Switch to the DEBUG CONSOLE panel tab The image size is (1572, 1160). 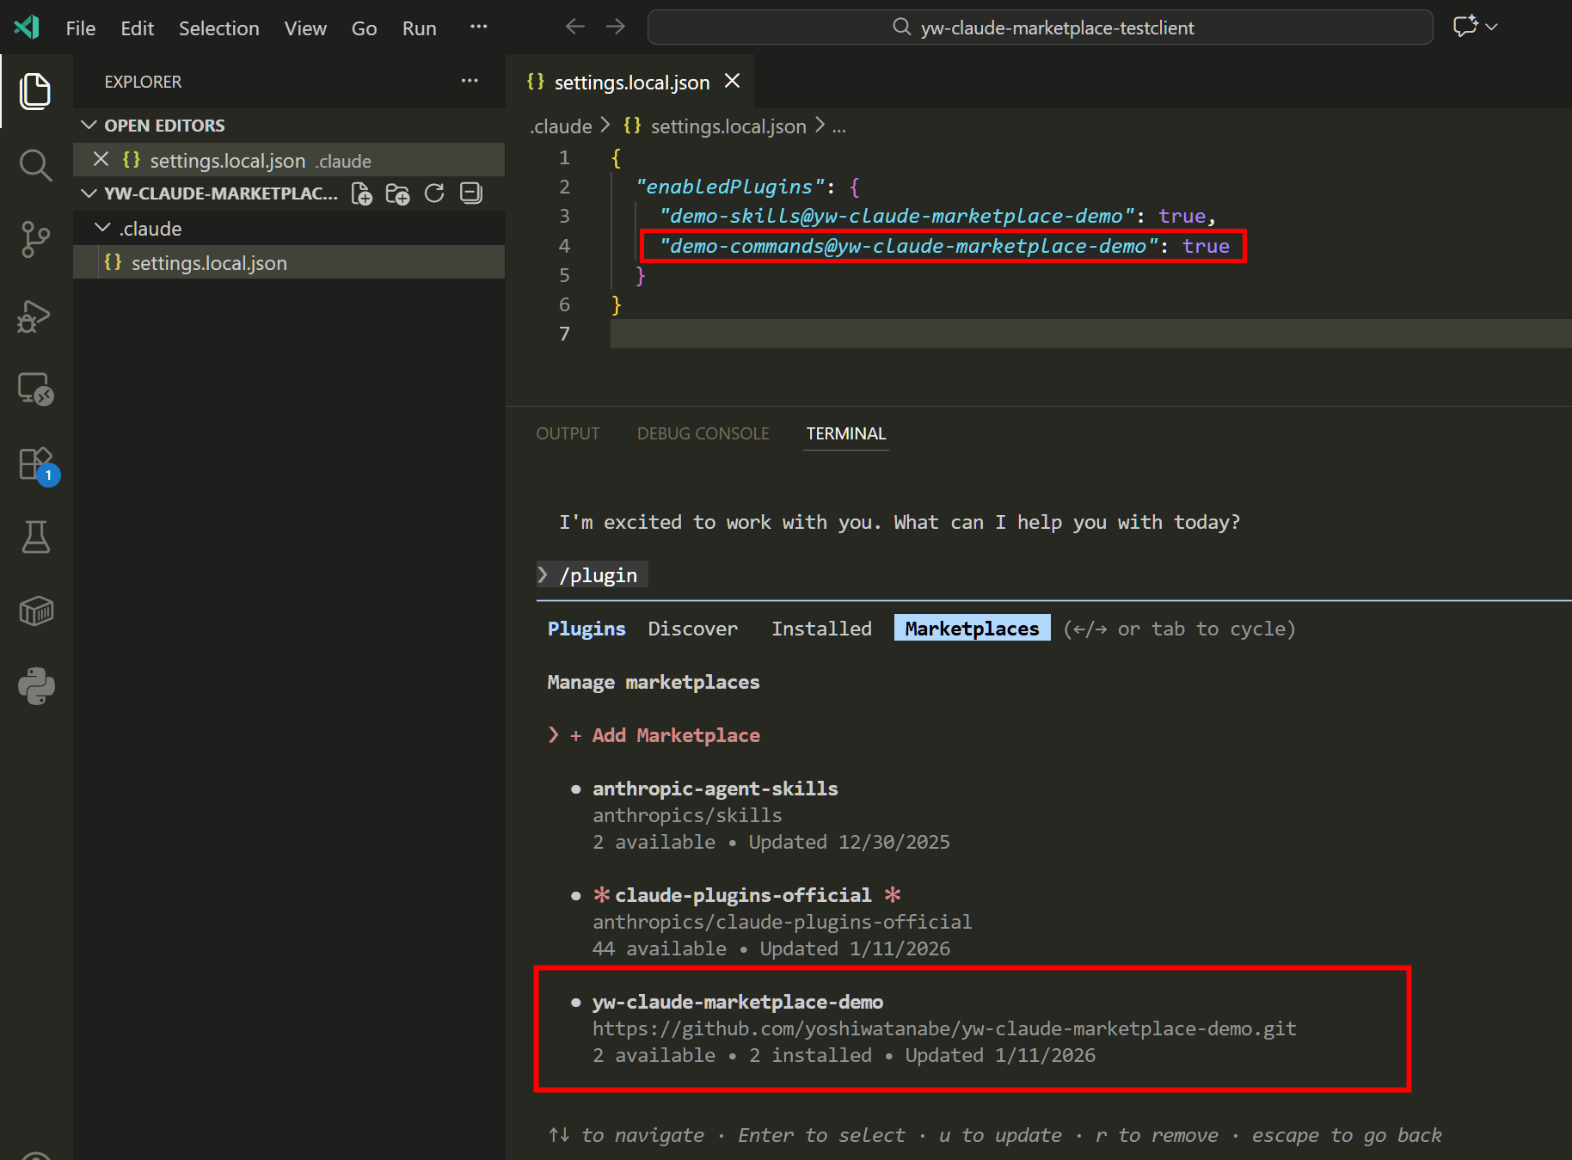click(703, 433)
